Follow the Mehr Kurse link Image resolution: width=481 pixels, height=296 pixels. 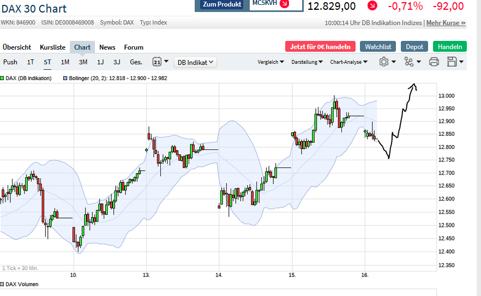[x=446, y=23]
